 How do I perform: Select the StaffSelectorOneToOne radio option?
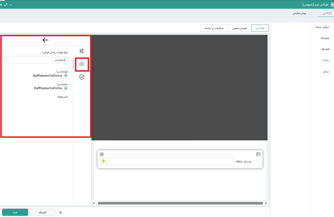[66, 75]
